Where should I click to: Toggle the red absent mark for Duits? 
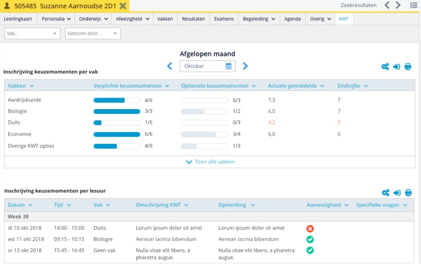pos(310,229)
